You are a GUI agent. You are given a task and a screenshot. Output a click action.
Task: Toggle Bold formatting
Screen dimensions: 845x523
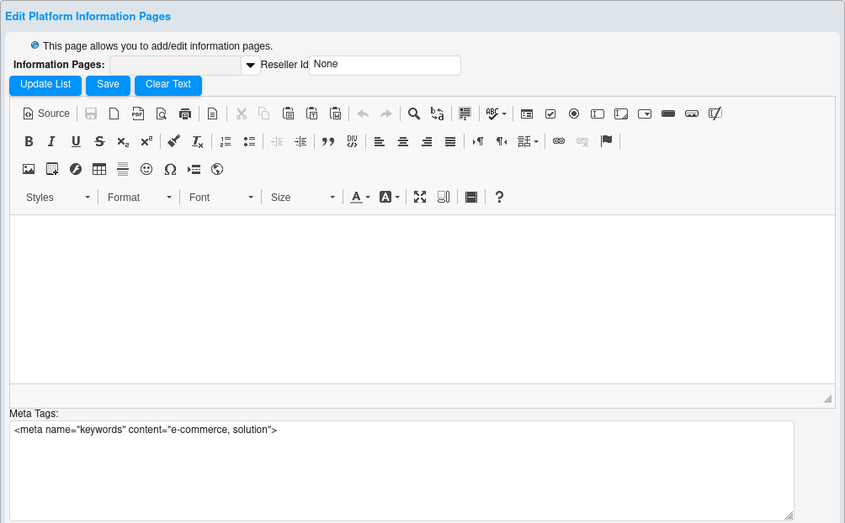coord(29,141)
